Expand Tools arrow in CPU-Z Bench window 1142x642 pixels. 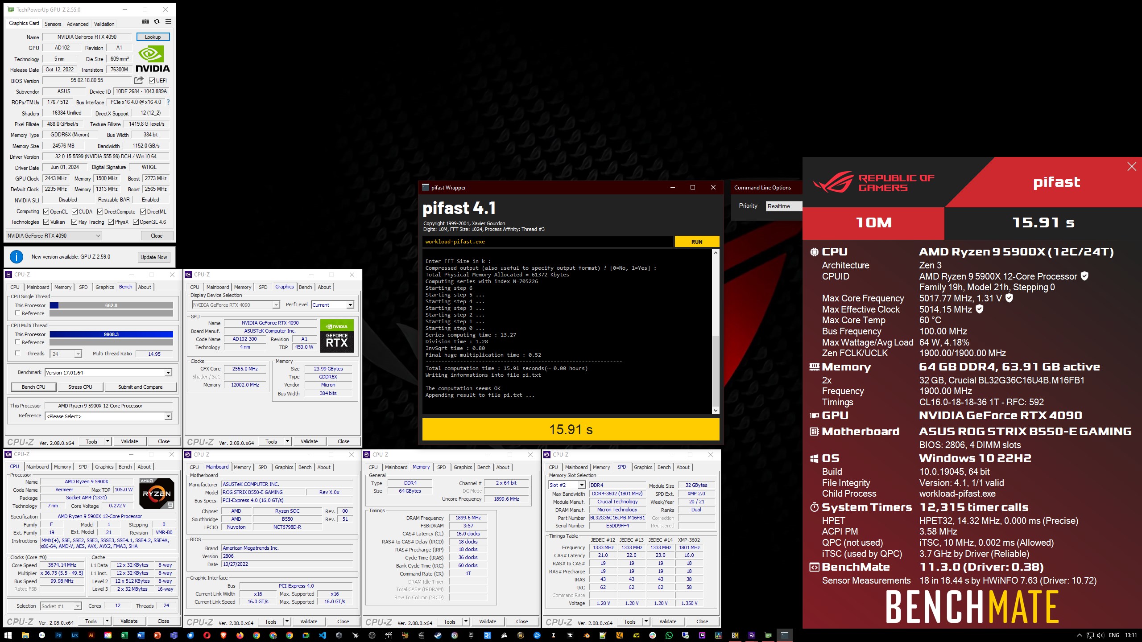click(108, 441)
